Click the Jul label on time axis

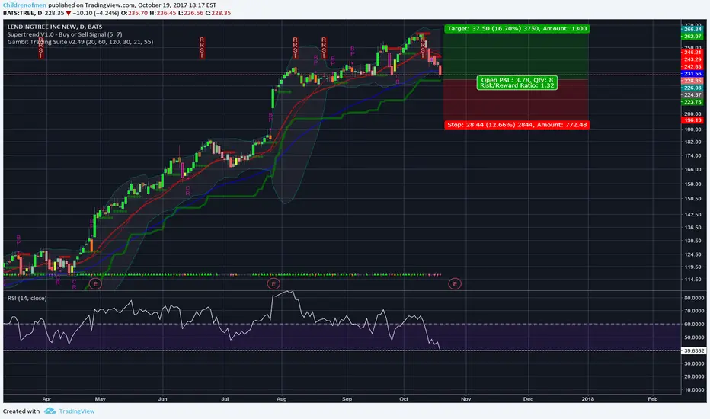pos(225,399)
